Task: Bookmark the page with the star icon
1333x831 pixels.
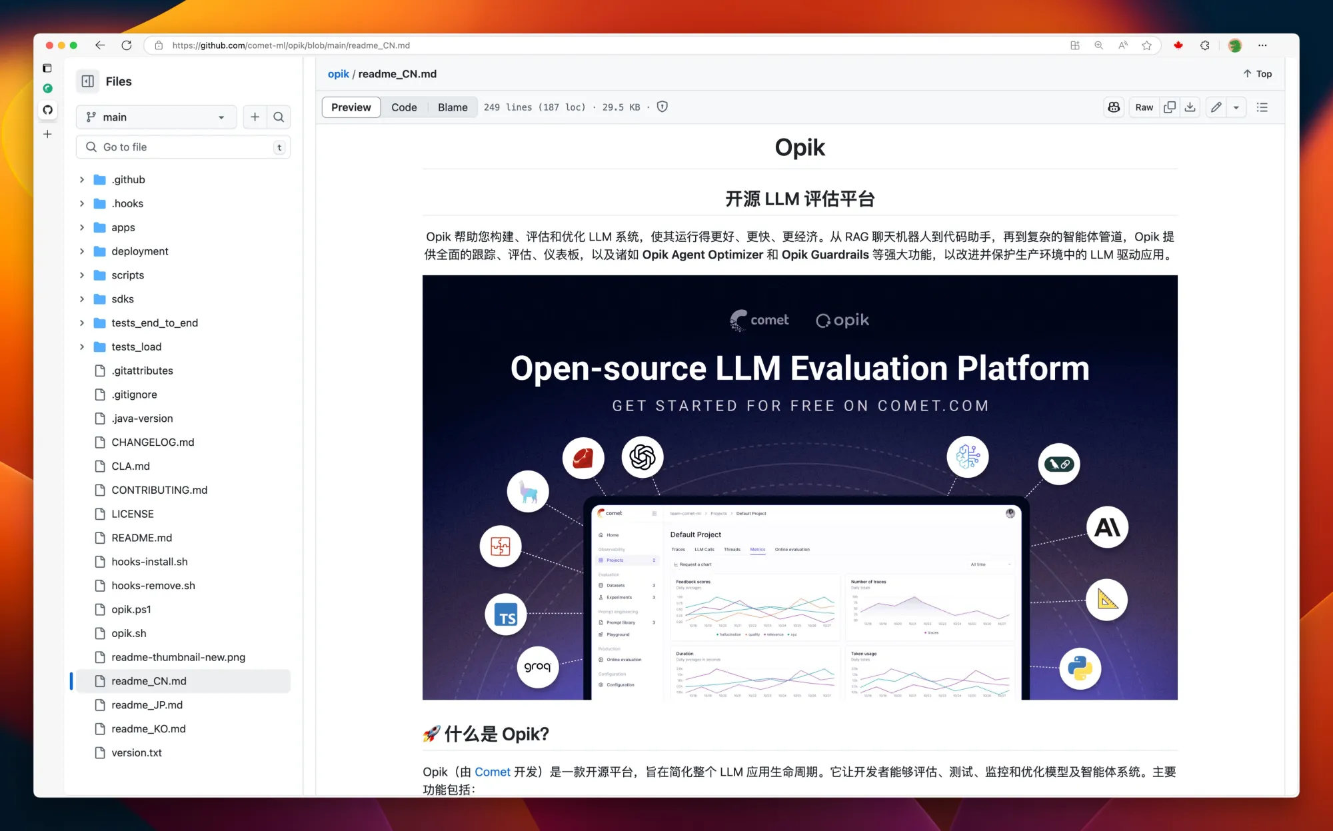Action: tap(1146, 45)
